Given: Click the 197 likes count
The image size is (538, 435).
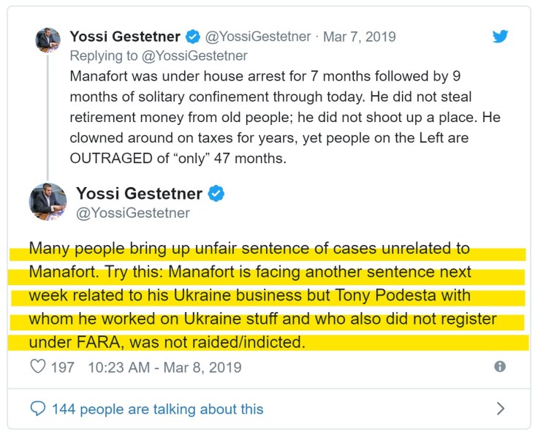Looking at the screenshot, I should pyautogui.click(x=62, y=367).
